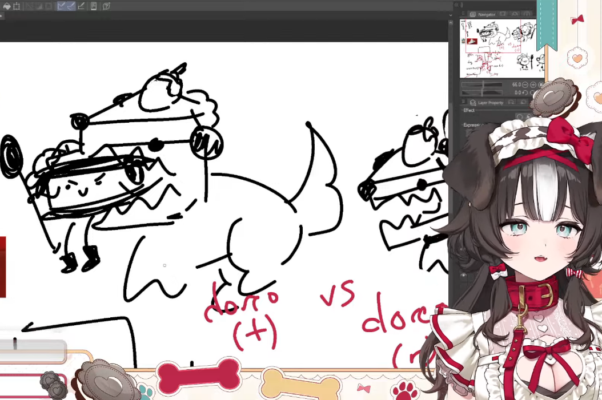Toggle the layer eye visibility icon
Image resolution: width=602 pixels, height=400 pixels.
463,276
